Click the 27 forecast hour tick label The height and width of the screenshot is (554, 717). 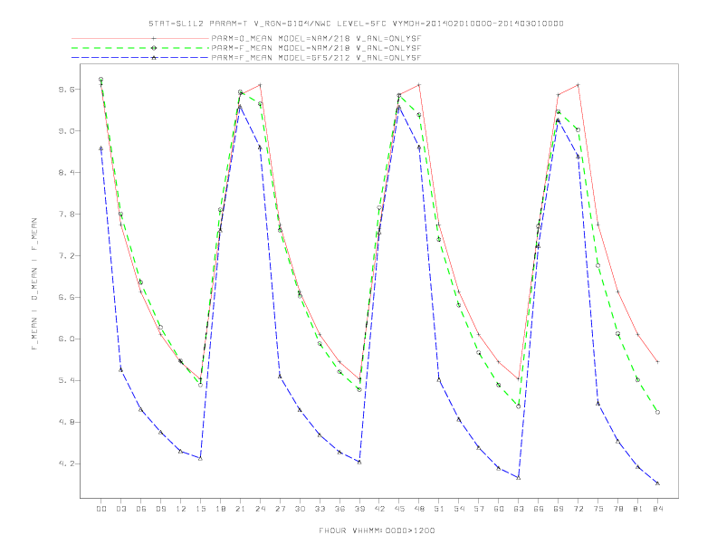[280, 509]
